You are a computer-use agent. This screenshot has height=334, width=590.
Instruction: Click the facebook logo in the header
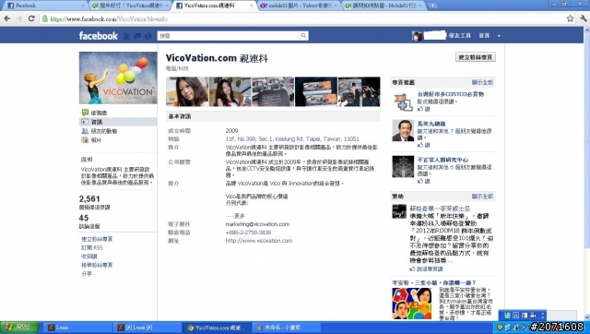point(99,36)
